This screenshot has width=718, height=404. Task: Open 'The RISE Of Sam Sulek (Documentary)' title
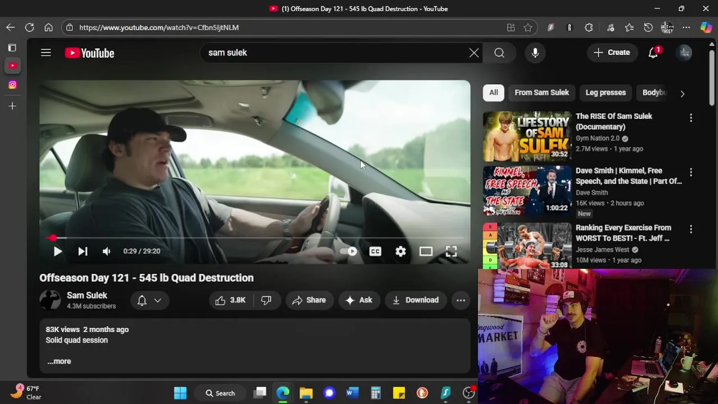(614, 121)
